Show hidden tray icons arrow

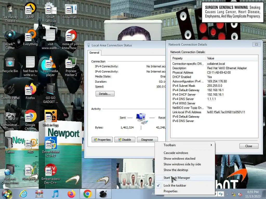pyautogui.click(x=227, y=194)
